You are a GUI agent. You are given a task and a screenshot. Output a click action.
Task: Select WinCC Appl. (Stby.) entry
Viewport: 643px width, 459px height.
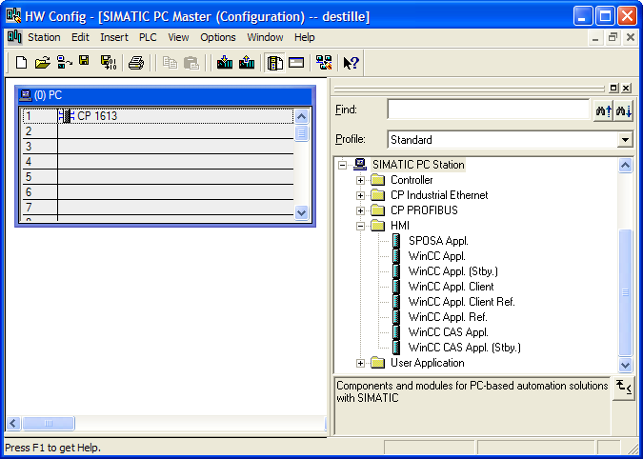453,271
